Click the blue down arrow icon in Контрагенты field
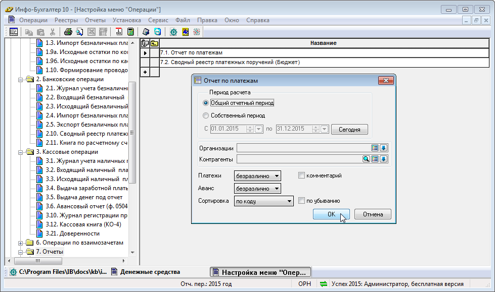495x292 pixels. coord(383,159)
